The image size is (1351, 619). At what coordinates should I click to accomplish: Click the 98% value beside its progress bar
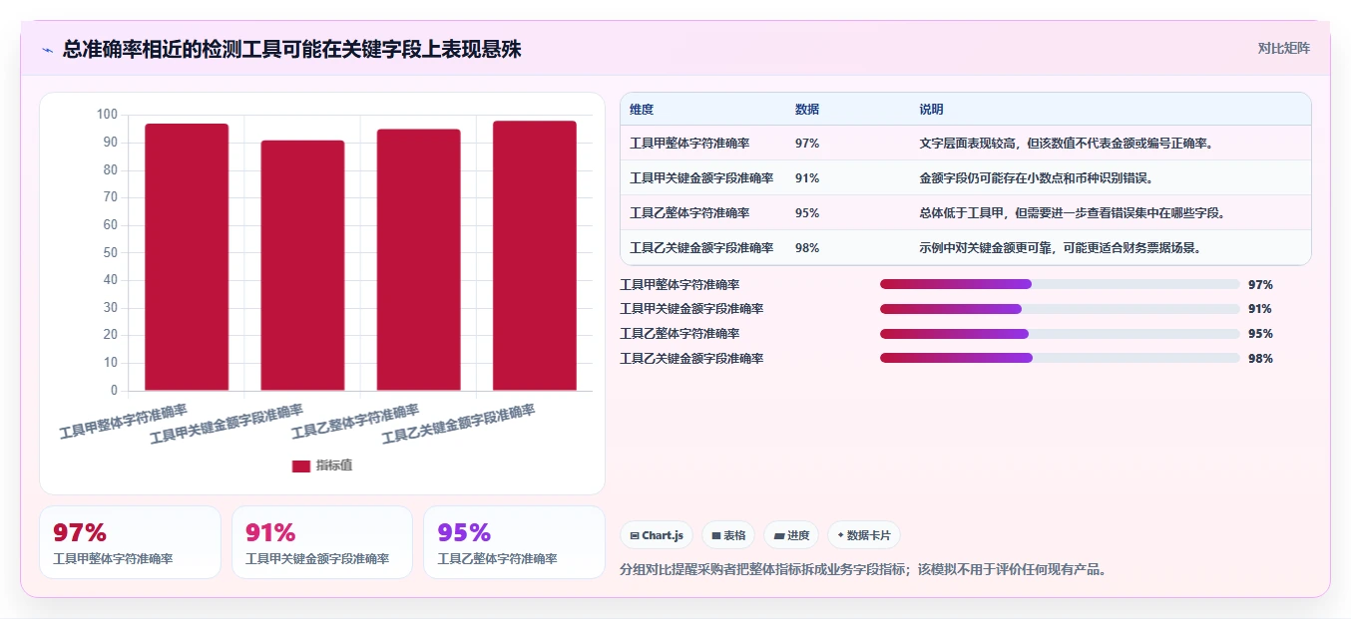1260,358
